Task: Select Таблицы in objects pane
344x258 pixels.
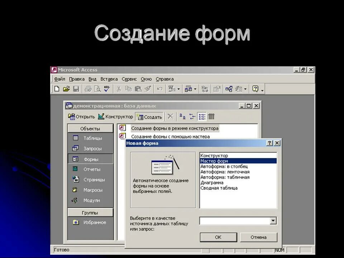Action: coord(90,138)
